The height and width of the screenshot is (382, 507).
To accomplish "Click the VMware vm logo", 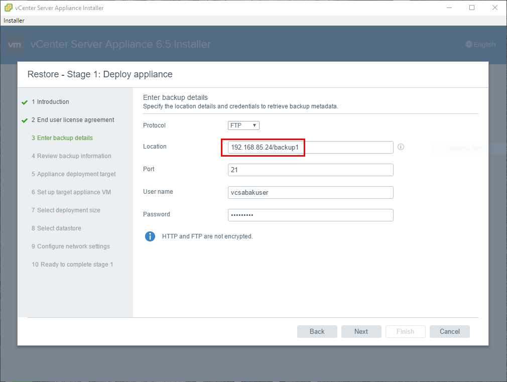I will [x=15, y=45].
